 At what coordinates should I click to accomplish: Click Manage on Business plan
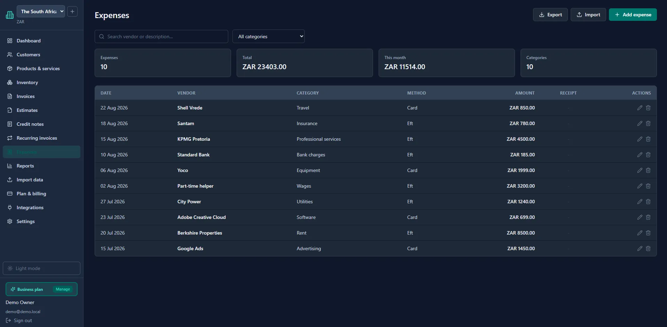[x=63, y=289]
